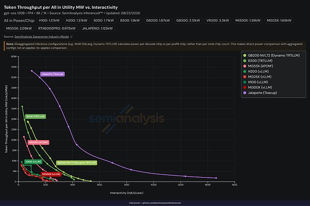
Task: Toggle MI325X (vLLM) legend entry
Action: [x=257, y=77]
